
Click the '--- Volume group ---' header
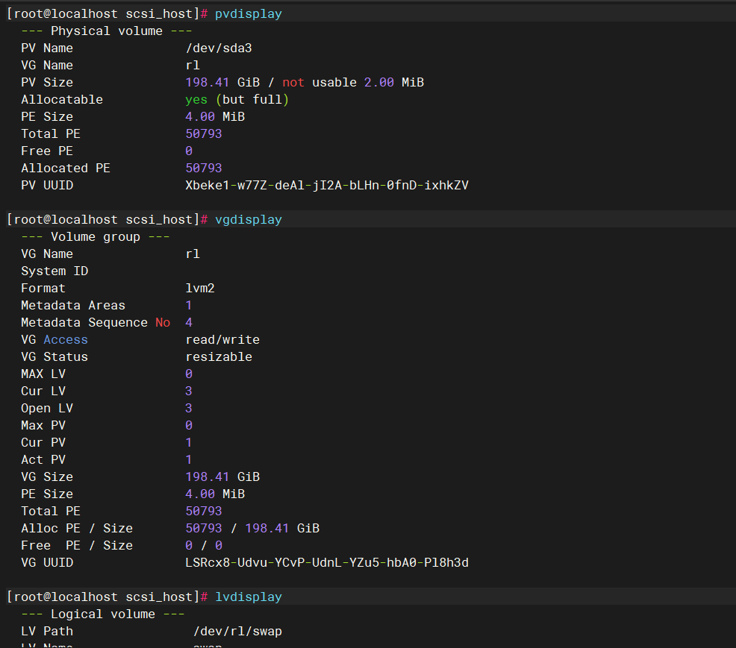(x=96, y=237)
